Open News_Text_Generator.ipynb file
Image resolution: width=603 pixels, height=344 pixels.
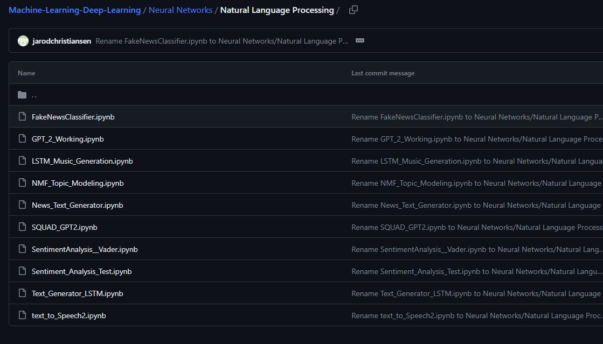(x=77, y=205)
